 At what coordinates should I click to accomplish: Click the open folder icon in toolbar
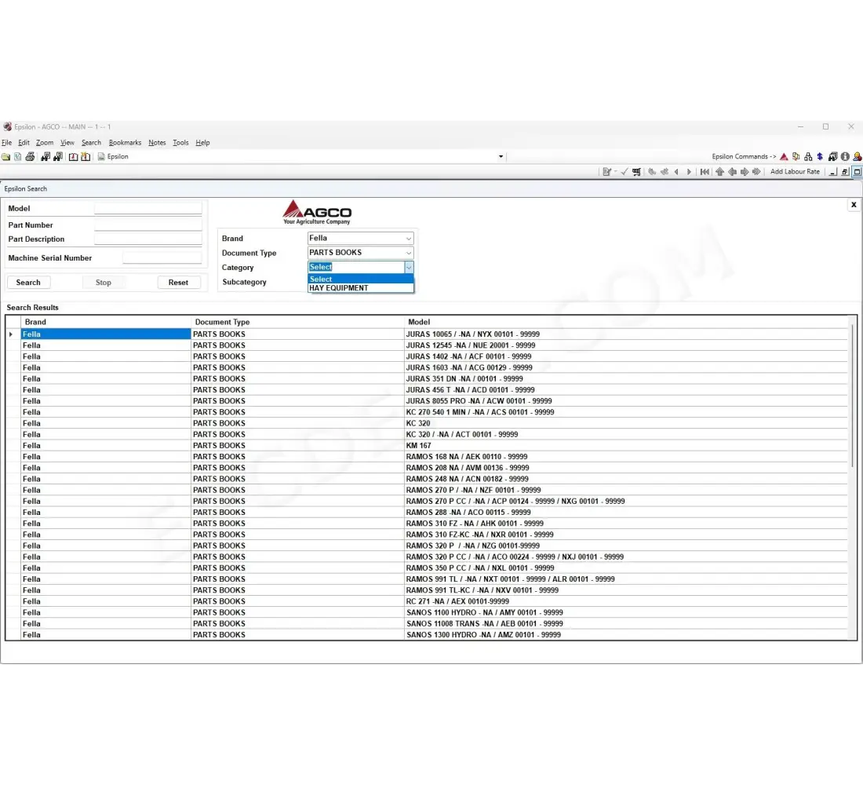[x=5, y=157]
